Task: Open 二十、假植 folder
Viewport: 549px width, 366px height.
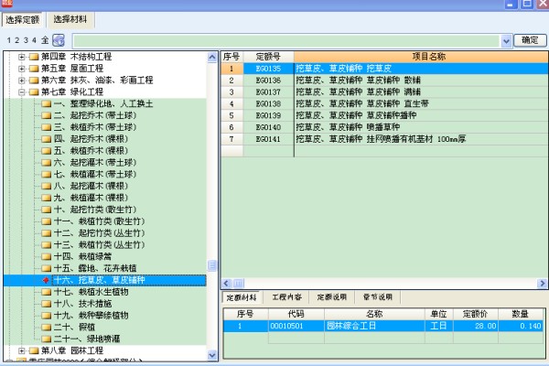Action: click(74, 328)
